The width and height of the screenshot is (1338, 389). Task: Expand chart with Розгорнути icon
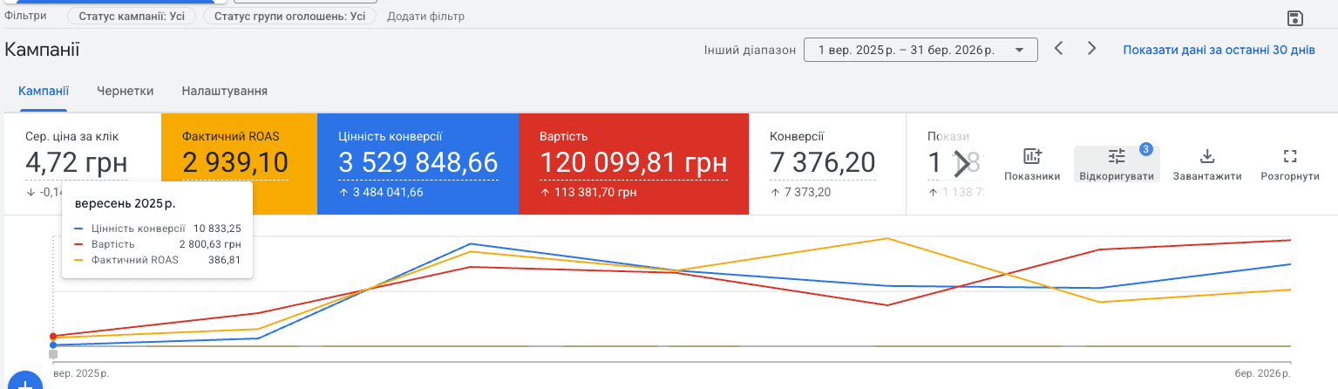(x=1290, y=164)
